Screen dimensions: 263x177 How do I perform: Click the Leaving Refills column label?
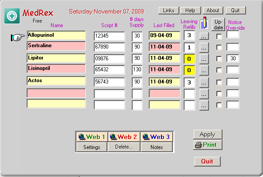click(x=189, y=24)
